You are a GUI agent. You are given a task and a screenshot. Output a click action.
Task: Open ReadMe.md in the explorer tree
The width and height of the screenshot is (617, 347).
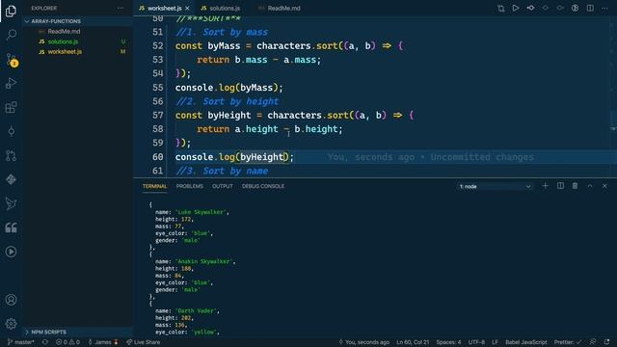pos(64,31)
